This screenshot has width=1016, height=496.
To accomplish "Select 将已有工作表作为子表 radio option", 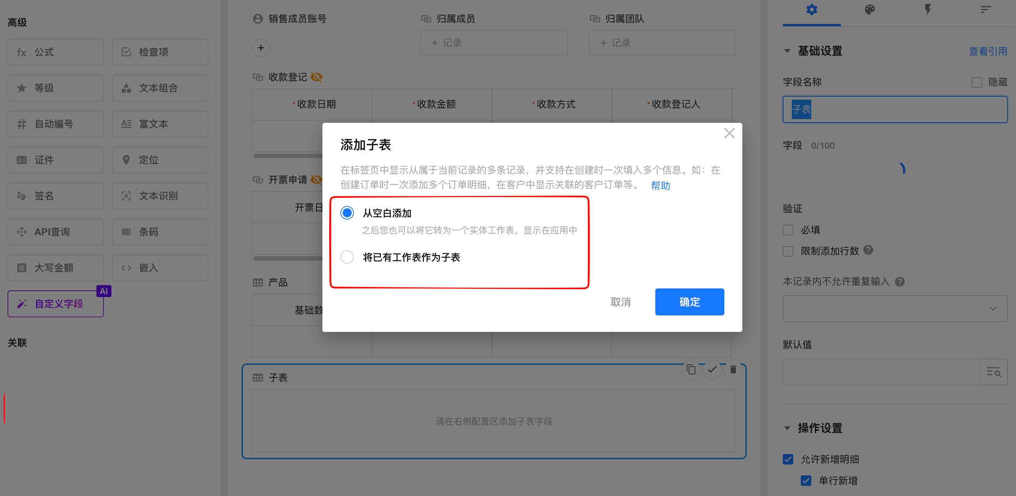I will tap(347, 257).
